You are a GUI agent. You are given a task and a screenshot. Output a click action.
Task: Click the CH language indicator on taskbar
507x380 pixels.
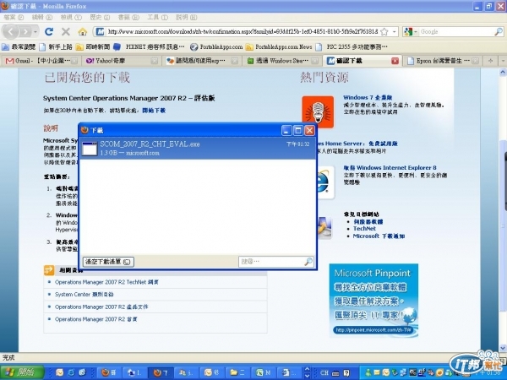pos(324,372)
